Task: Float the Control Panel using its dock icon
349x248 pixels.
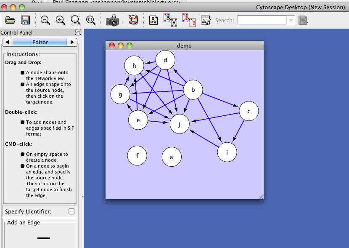Action: (78, 32)
